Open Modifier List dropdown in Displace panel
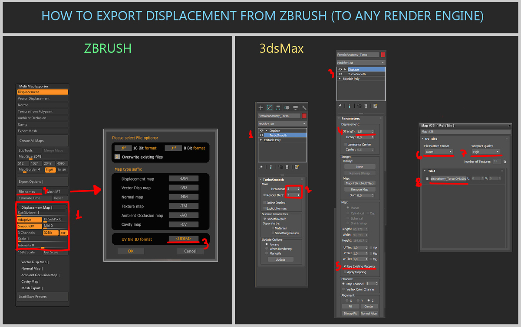The height and width of the screenshot is (327, 521). point(361,63)
